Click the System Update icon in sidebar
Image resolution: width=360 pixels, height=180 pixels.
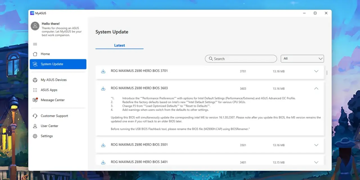(35, 64)
